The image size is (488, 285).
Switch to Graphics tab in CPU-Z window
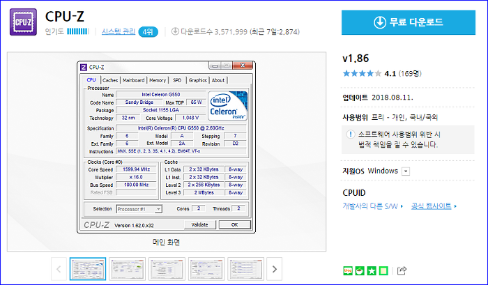coord(197,80)
